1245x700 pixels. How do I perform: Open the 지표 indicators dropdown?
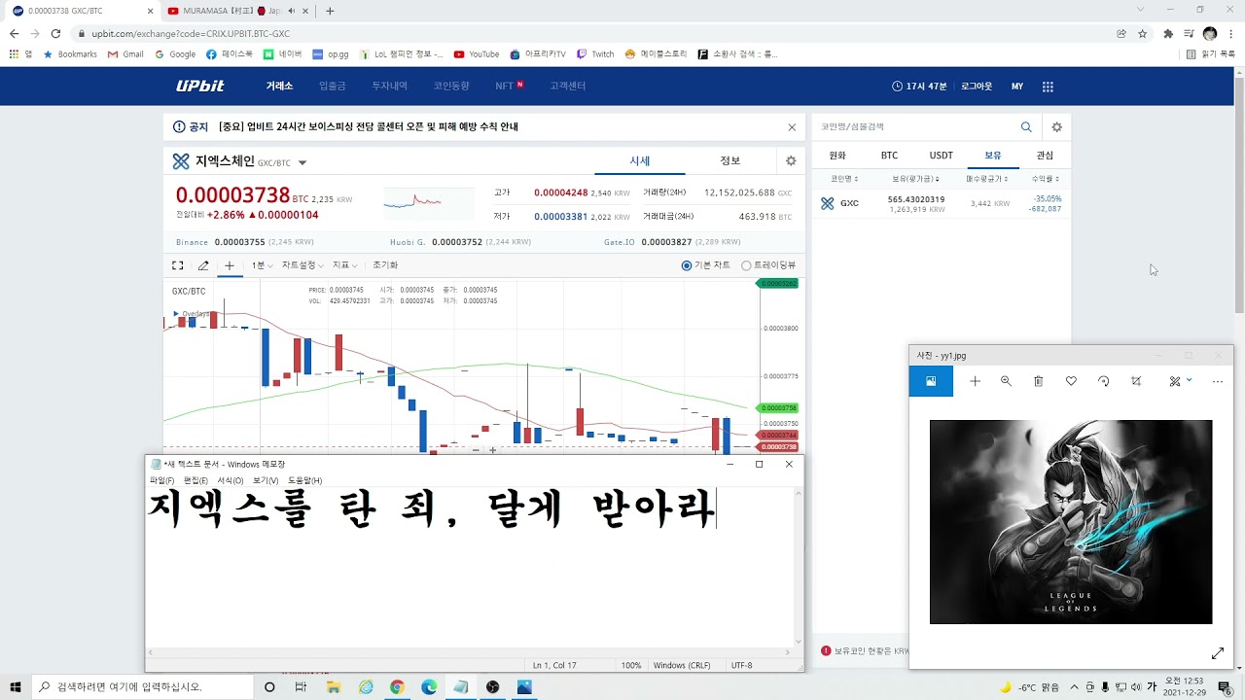pyautogui.click(x=344, y=265)
